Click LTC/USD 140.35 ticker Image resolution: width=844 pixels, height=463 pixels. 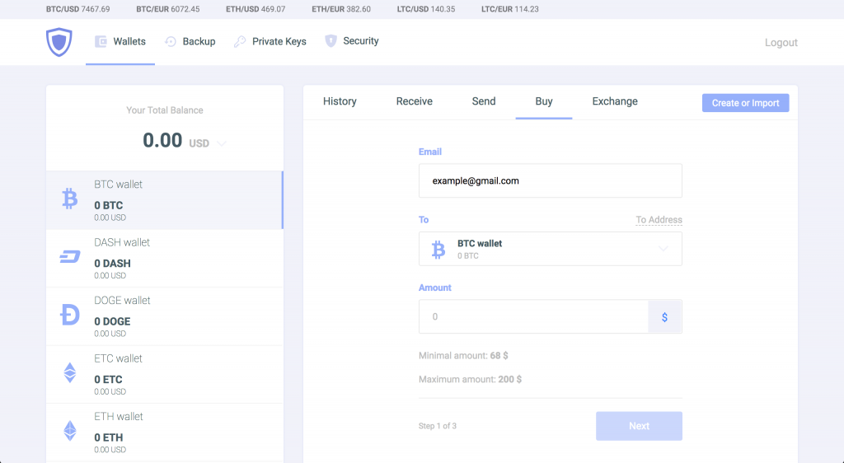[426, 9]
